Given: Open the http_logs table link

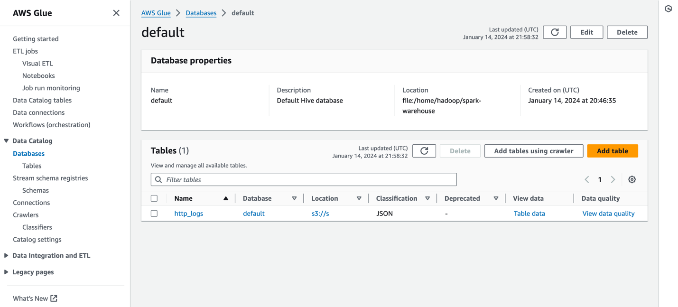Looking at the screenshot, I should (x=188, y=214).
